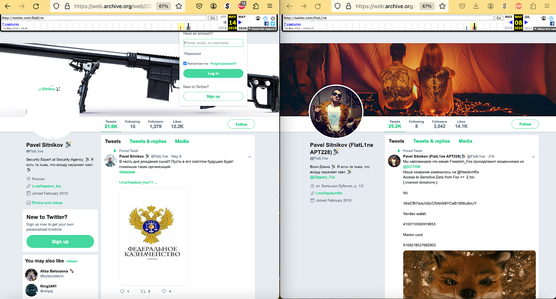Image resolution: width=556 pixels, height=299 pixels.
Task: Select Tweets tab in left profile
Action: tap(113, 141)
